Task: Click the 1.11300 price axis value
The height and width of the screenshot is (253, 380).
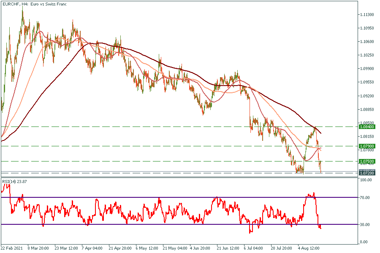Action: (x=366, y=15)
